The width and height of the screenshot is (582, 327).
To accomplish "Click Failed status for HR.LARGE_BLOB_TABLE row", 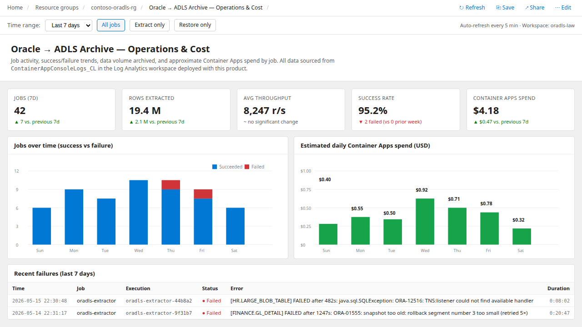I will click(x=212, y=301).
